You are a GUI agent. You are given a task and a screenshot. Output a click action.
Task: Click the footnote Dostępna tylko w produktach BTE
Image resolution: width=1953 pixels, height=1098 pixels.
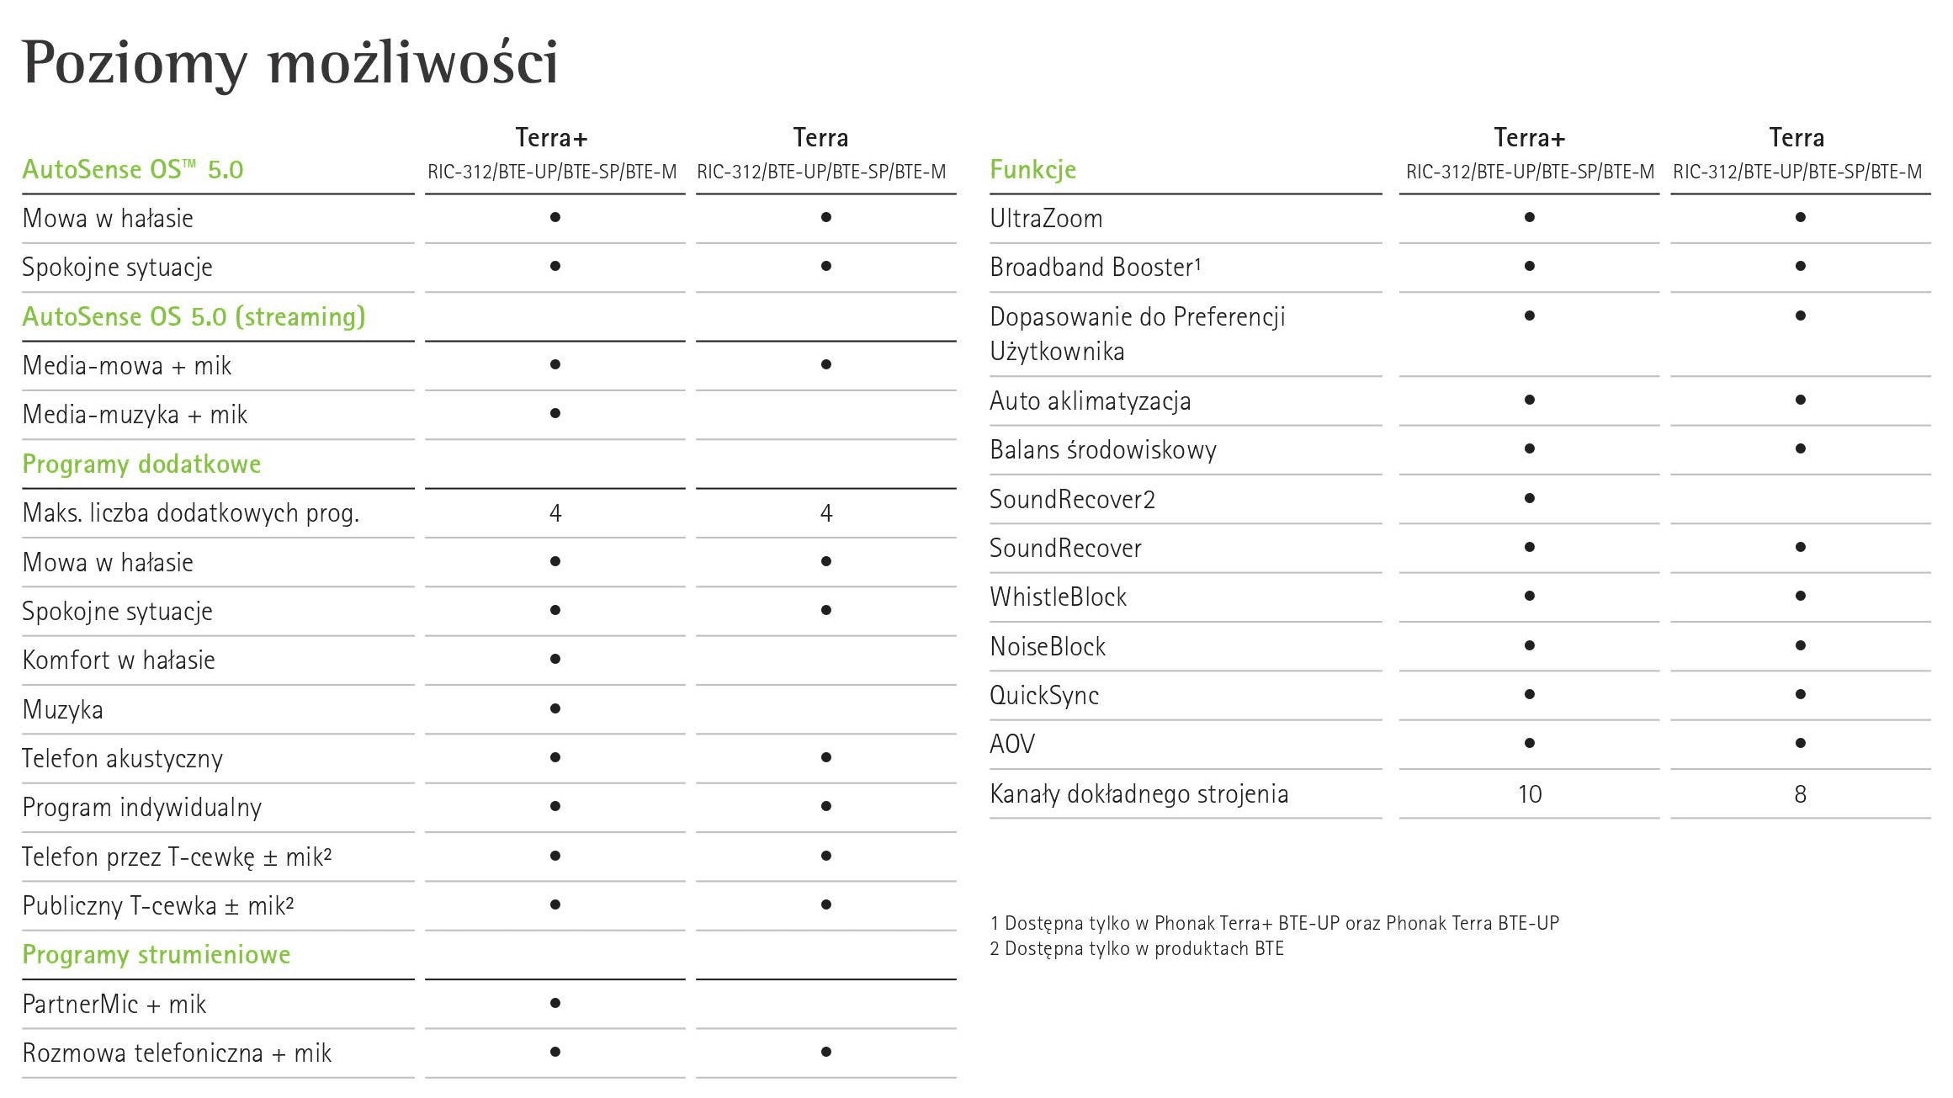(x=1137, y=948)
